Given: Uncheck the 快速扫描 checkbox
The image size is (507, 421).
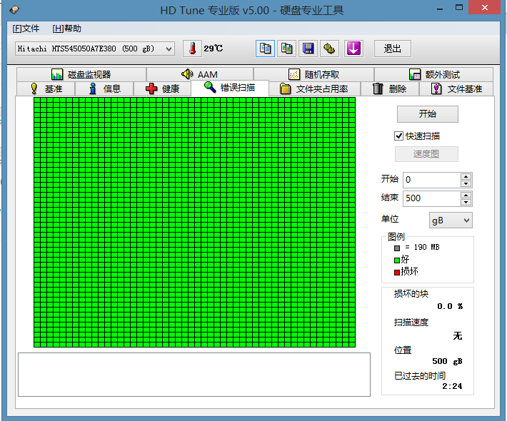Looking at the screenshot, I should click(x=398, y=136).
